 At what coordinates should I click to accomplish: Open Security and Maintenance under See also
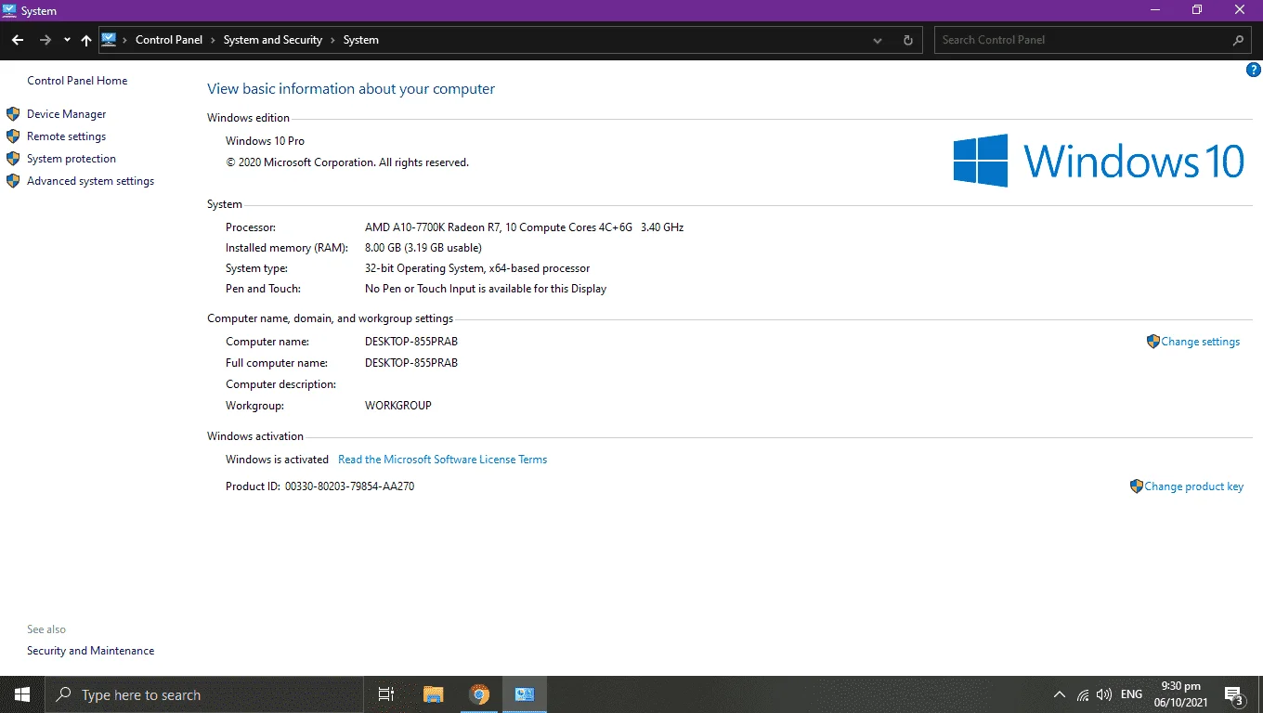click(x=91, y=651)
